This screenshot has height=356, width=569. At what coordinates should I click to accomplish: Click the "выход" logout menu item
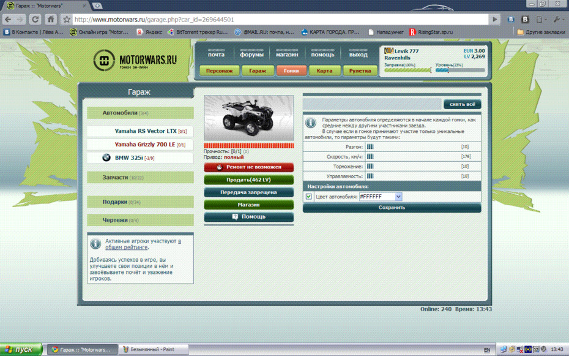click(358, 54)
